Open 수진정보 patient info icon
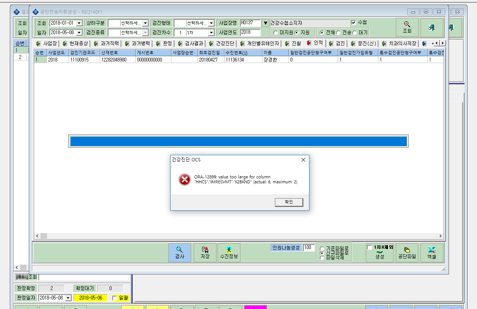 click(x=229, y=253)
